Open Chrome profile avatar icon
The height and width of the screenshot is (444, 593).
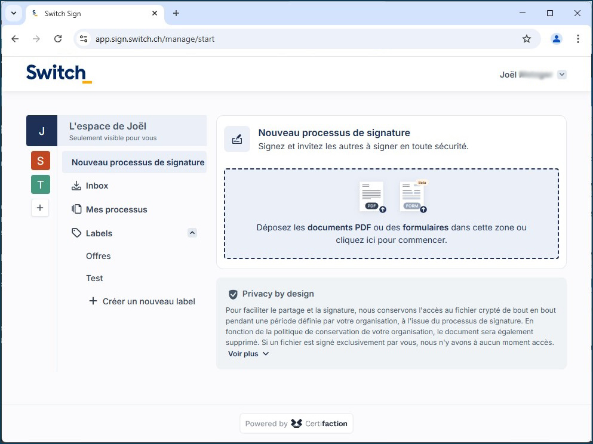tap(557, 39)
